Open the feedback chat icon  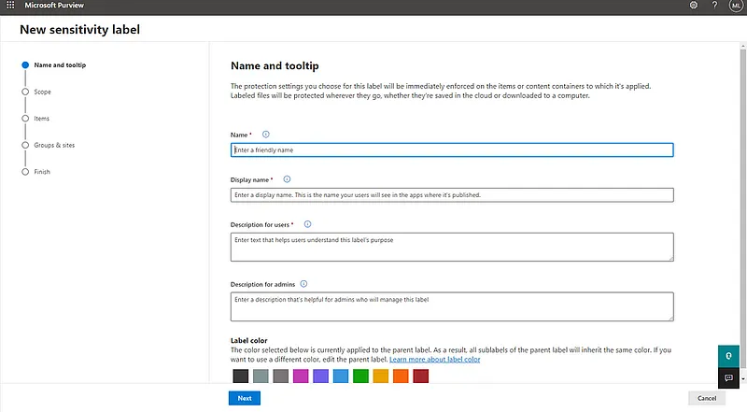[x=728, y=377]
